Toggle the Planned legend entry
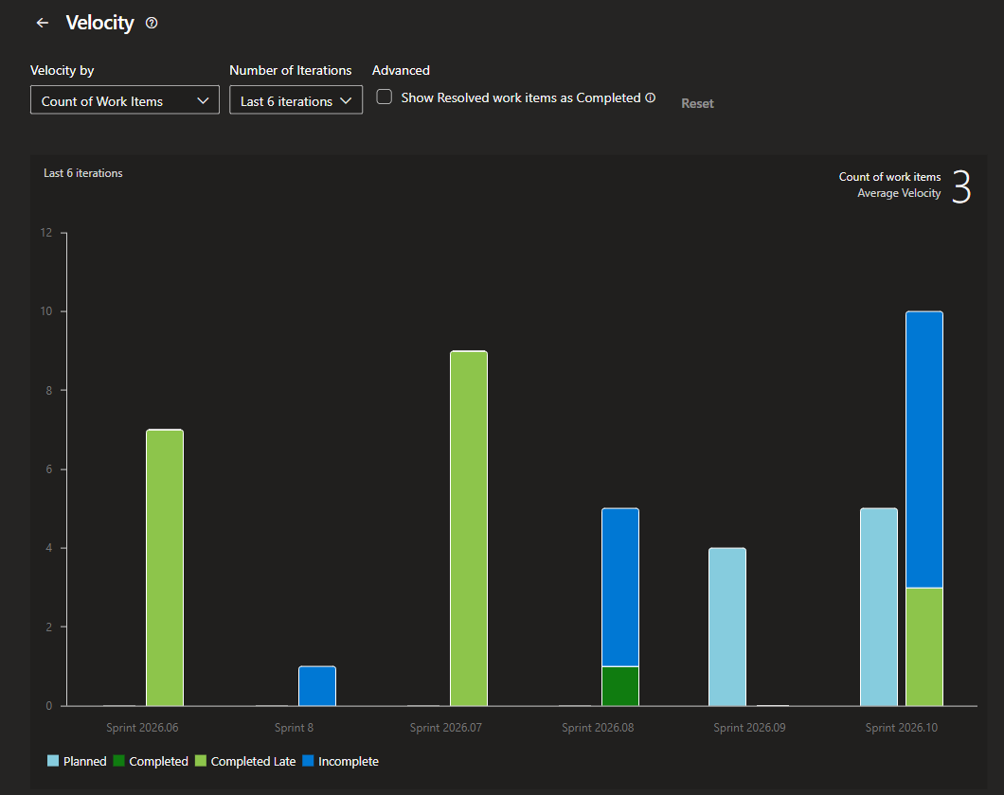Image resolution: width=1004 pixels, height=795 pixels. coord(77,761)
